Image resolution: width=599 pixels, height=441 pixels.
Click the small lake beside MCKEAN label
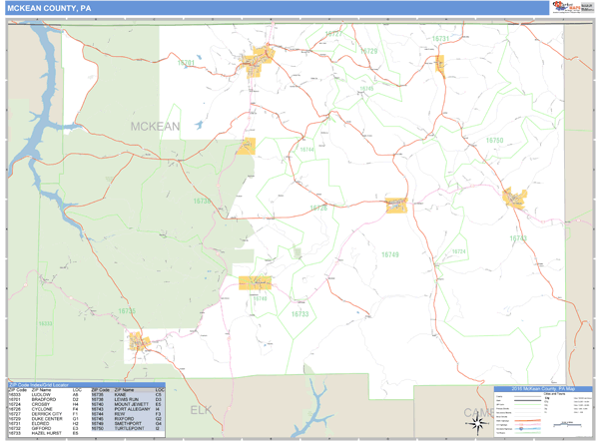point(199,125)
